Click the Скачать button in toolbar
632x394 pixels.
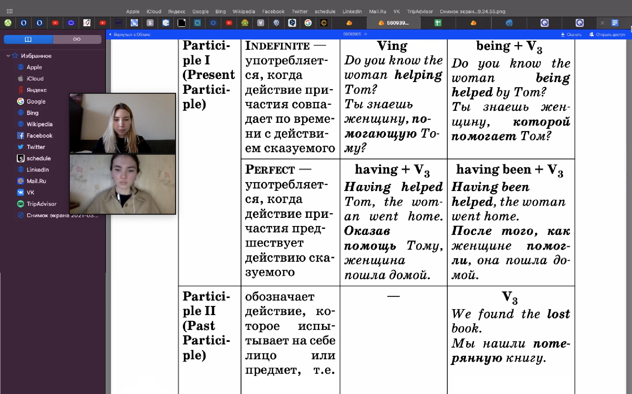pos(572,34)
